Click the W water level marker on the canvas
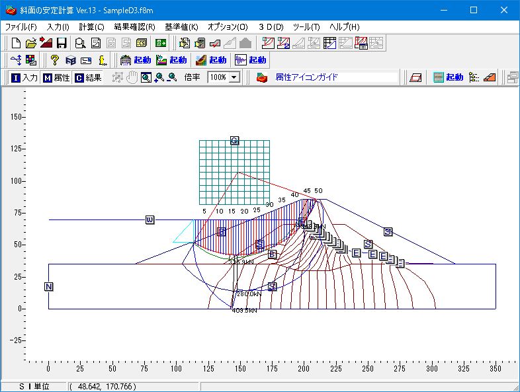Image resolution: width=520 pixels, height=392 pixels. [150, 219]
